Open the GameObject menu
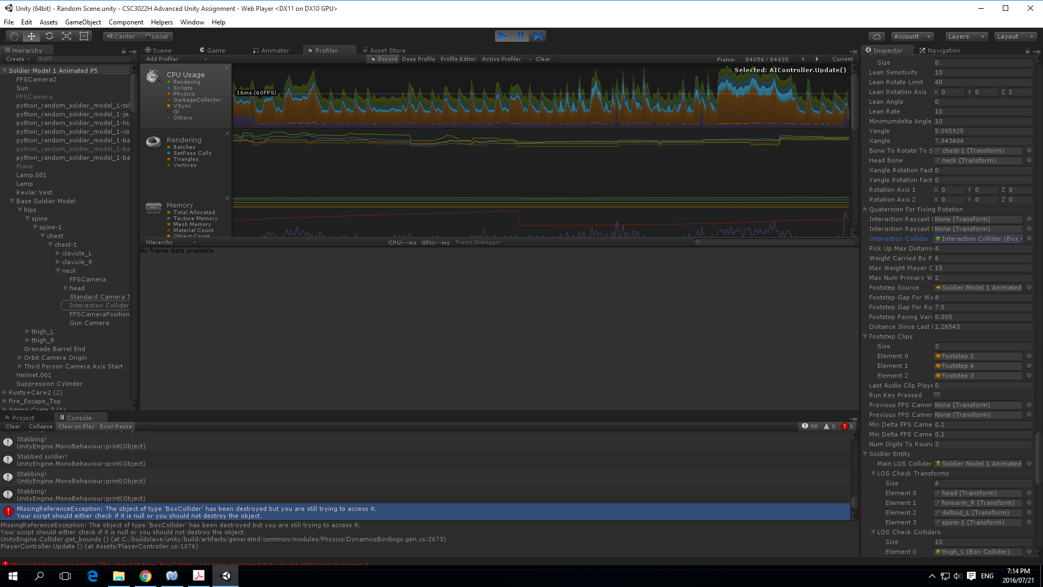 [x=83, y=22]
